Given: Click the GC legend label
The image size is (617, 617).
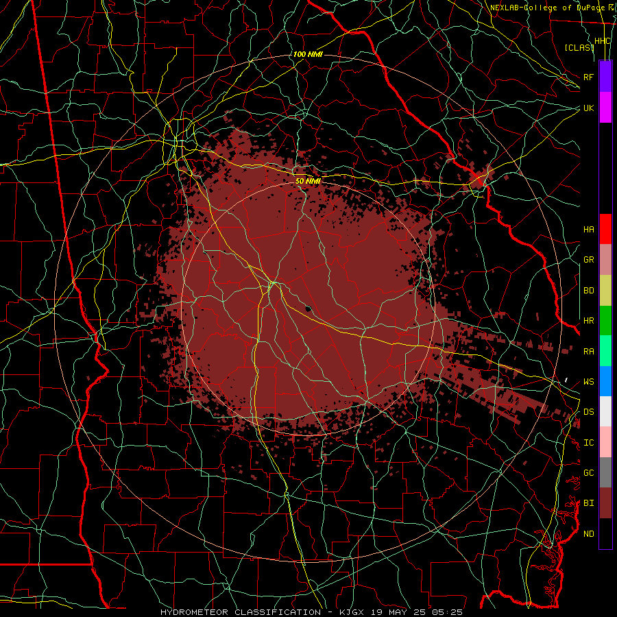Looking at the screenshot, I should point(588,473).
